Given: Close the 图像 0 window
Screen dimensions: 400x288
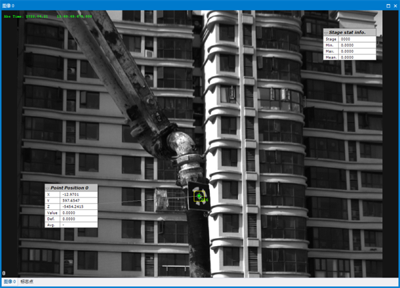Looking at the screenshot, I should click(394, 5).
